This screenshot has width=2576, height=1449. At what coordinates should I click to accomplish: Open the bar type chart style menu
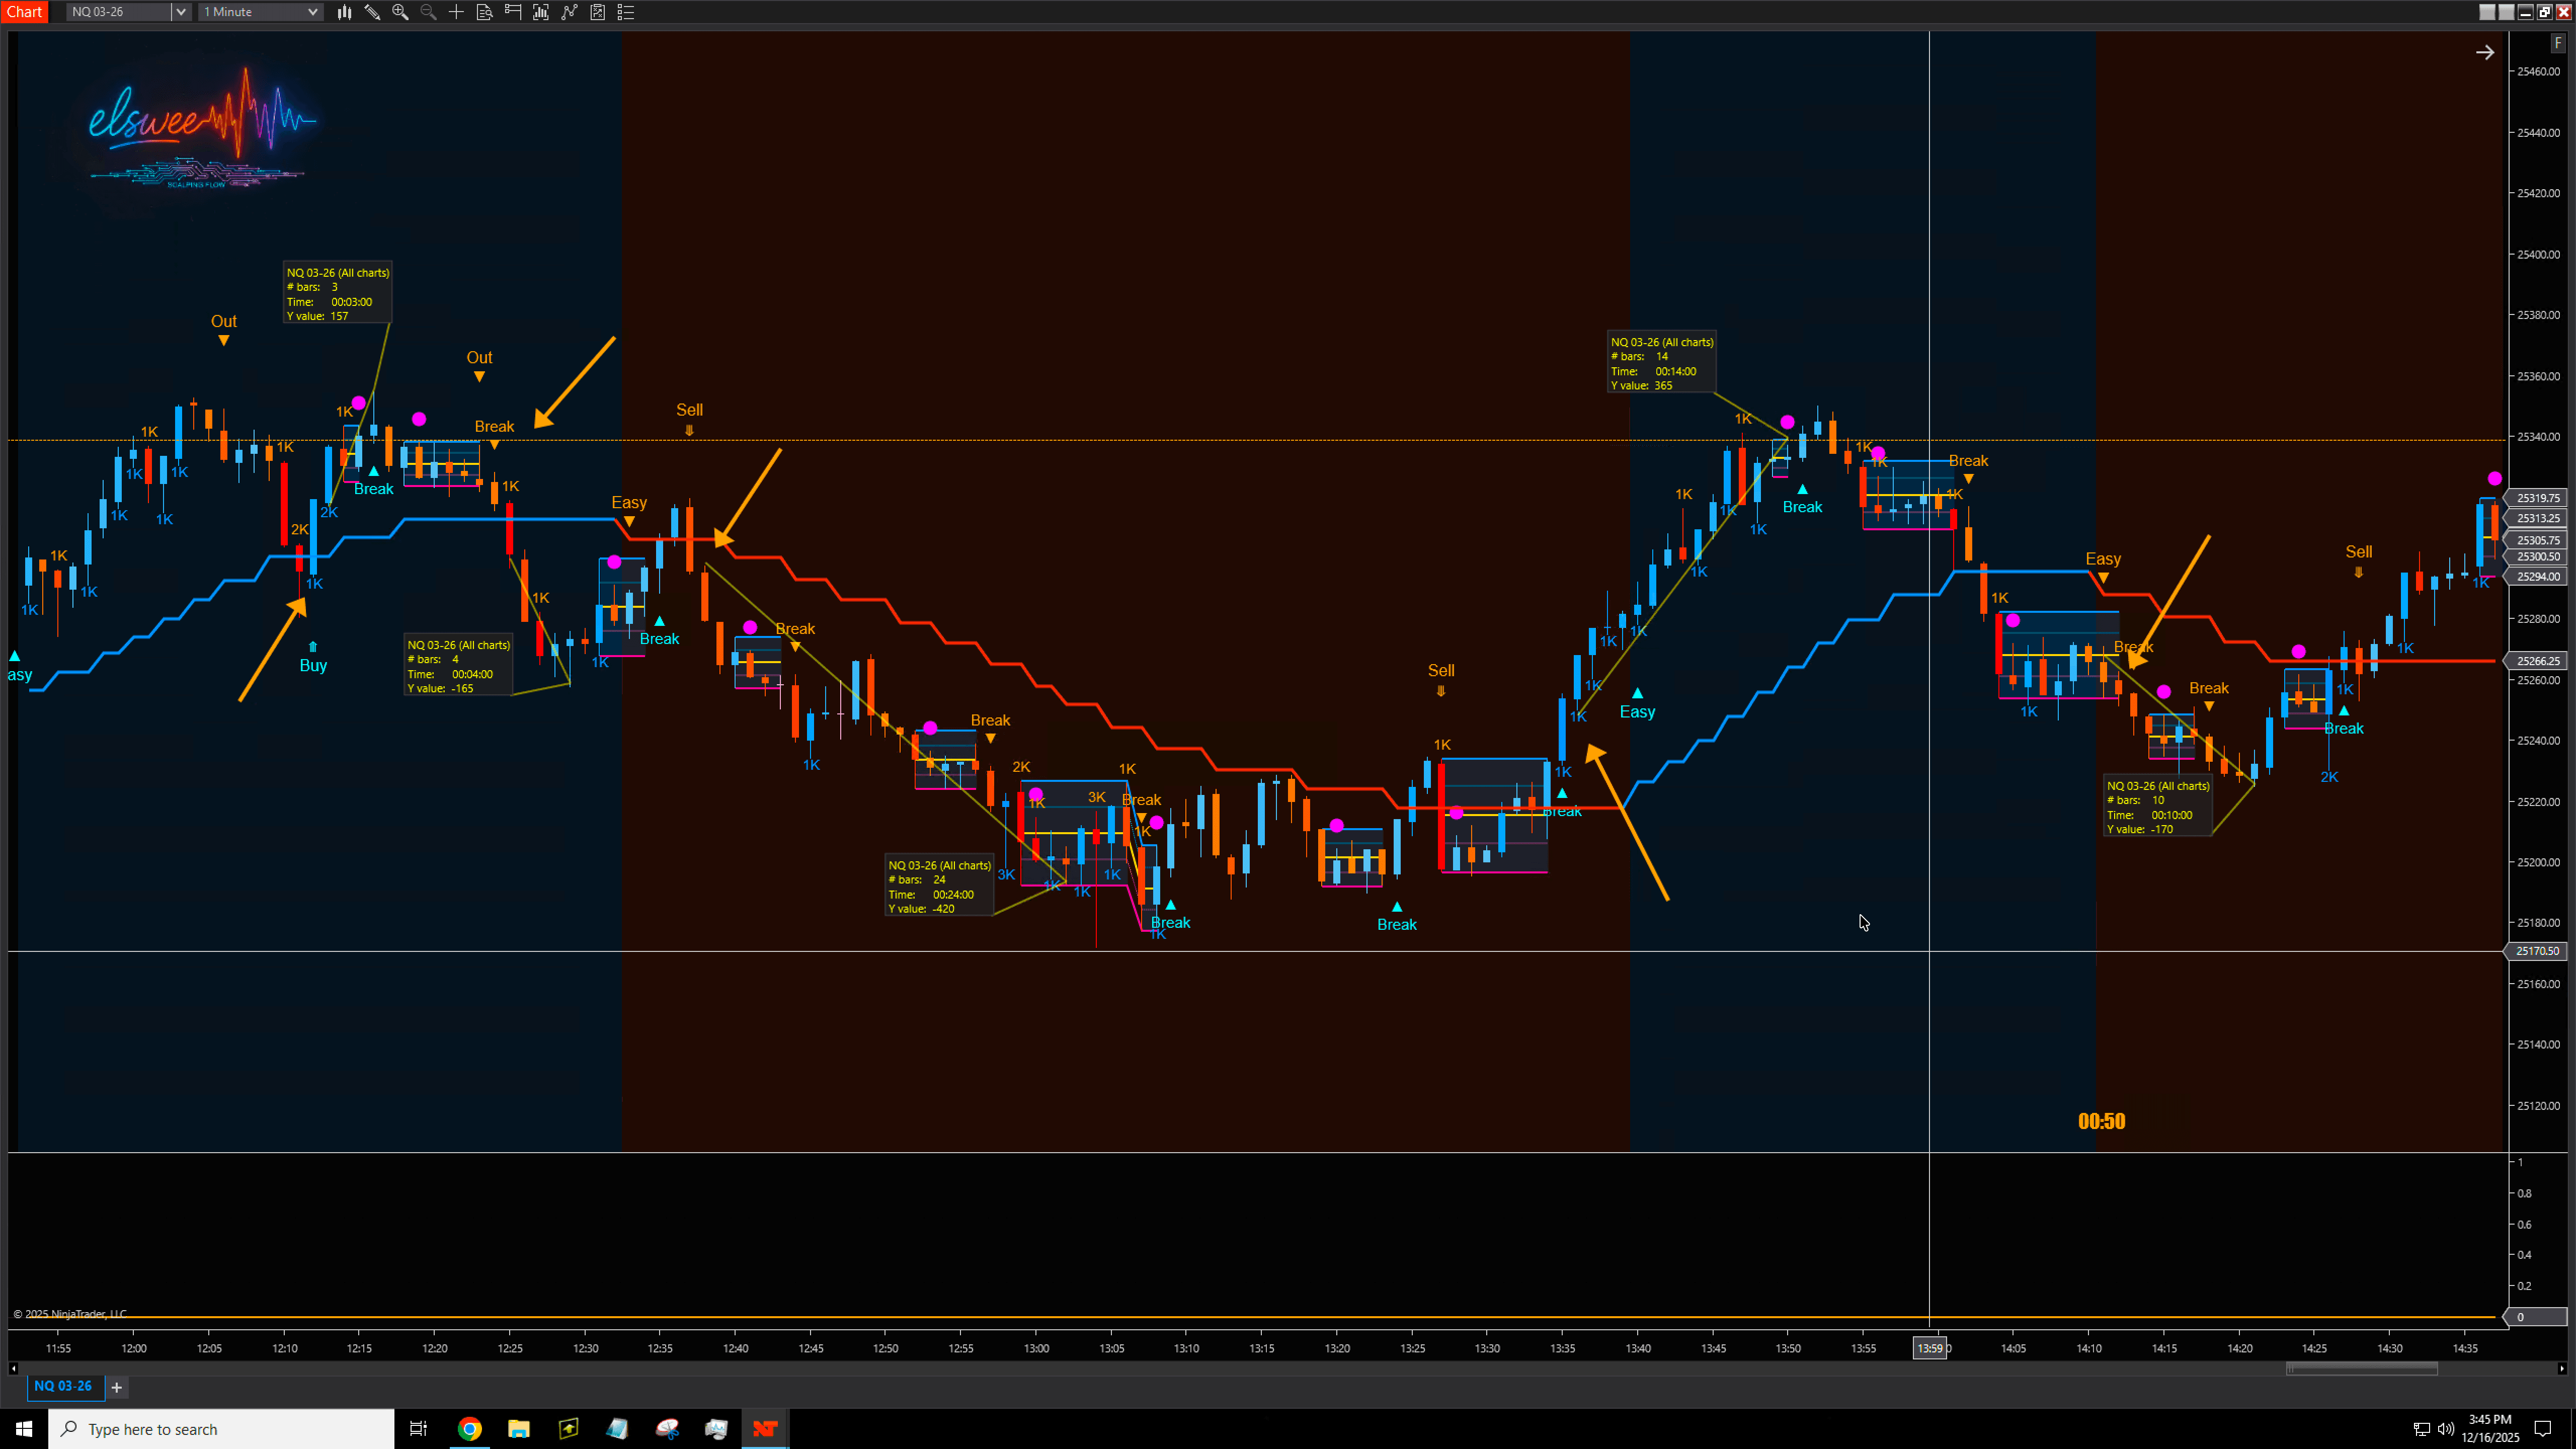click(x=344, y=12)
